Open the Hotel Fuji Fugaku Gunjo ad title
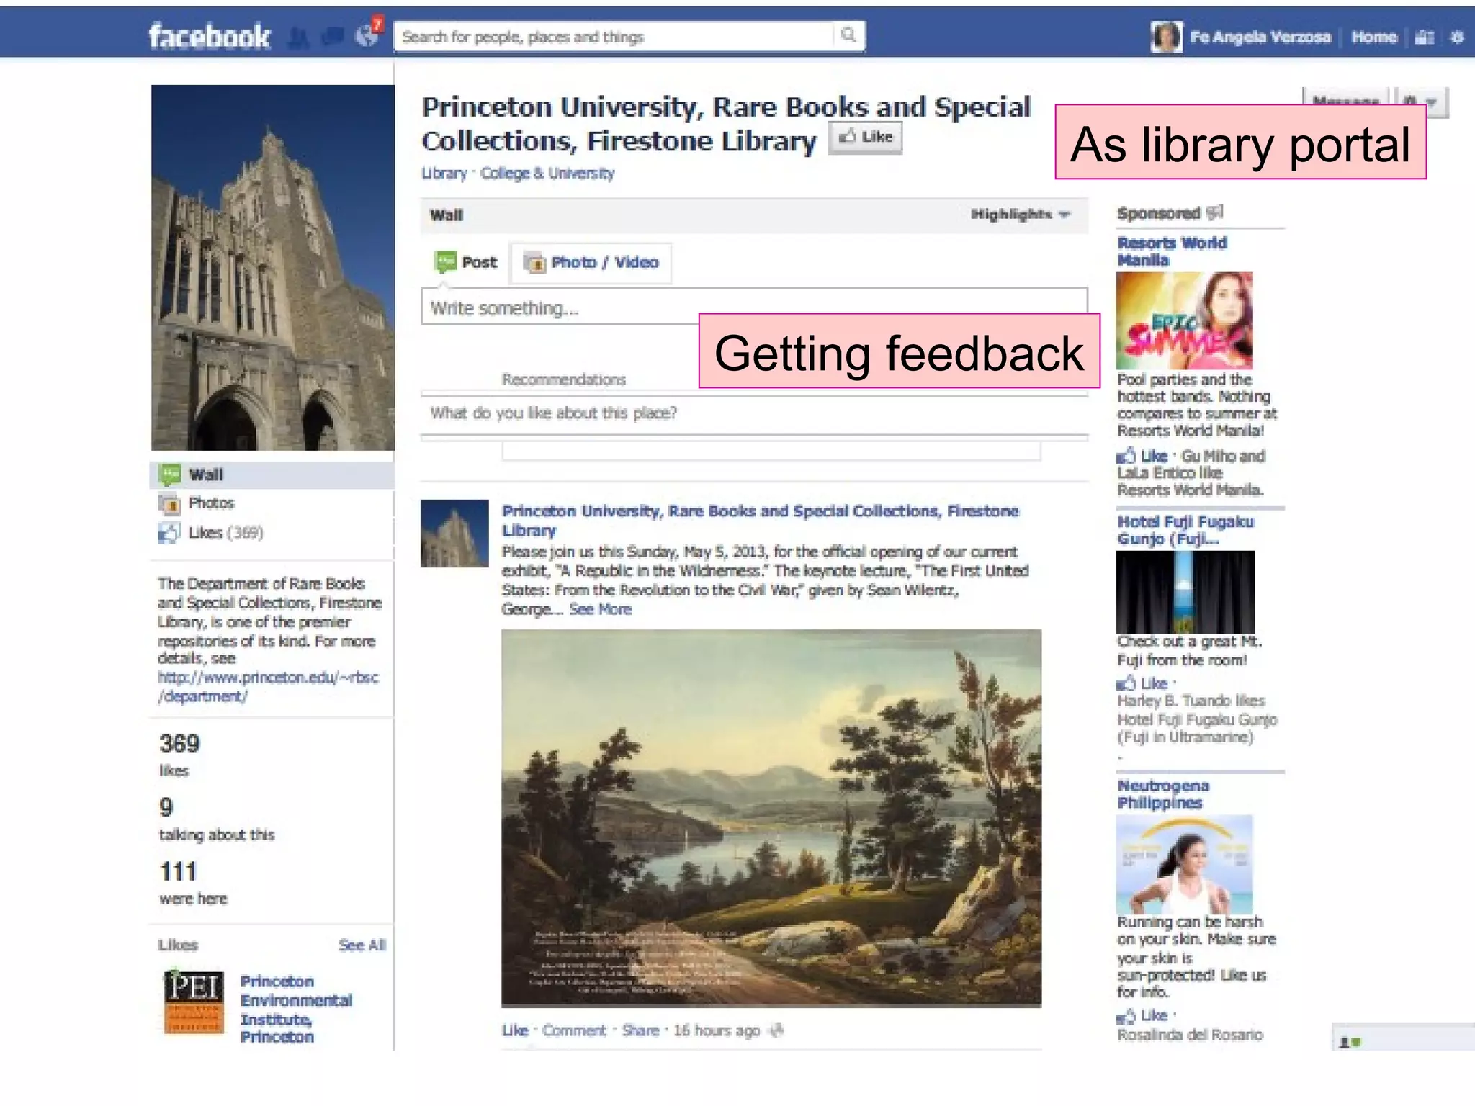This screenshot has width=1475, height=1106. point(1185,531)
